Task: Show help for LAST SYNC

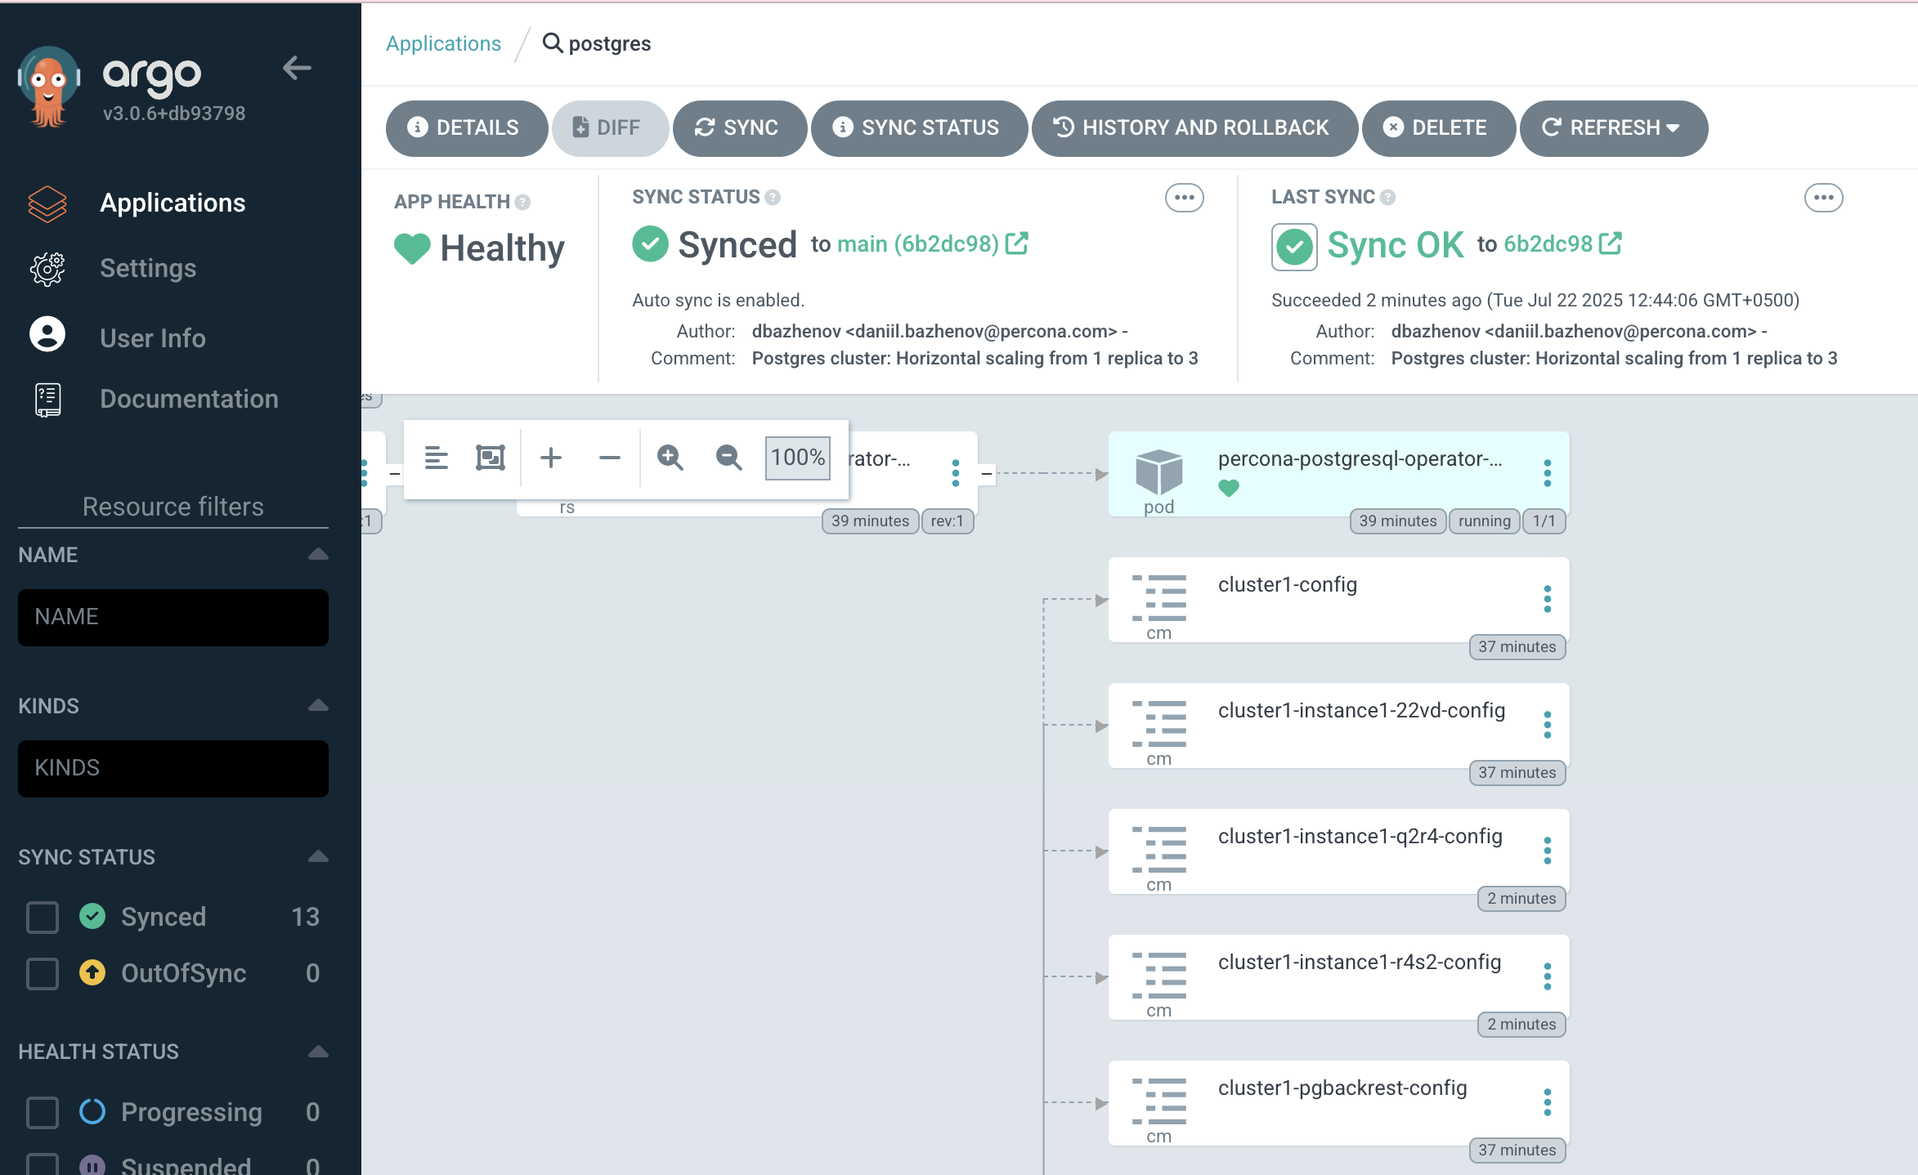Action: pyautogui.click(x=1387, y=197)
